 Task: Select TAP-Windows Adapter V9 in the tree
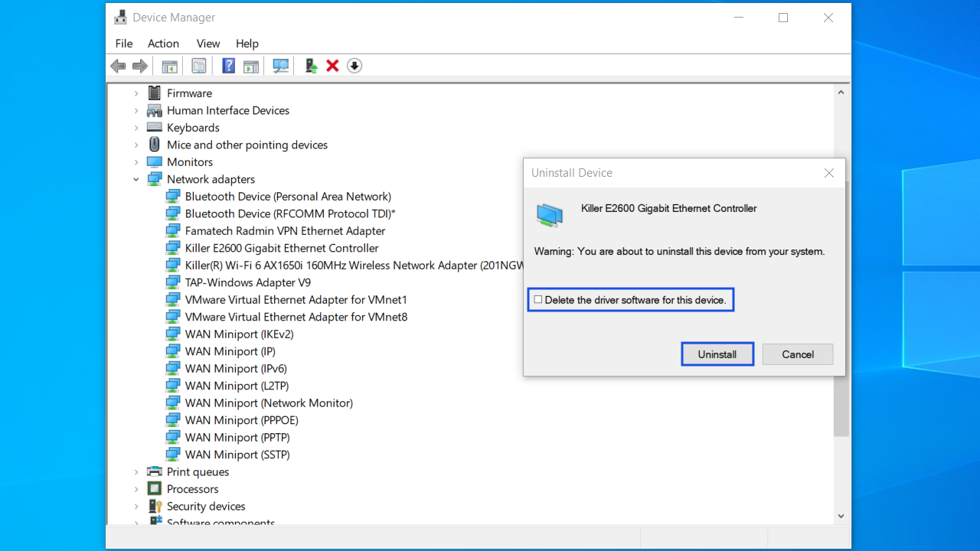point(247,282)
